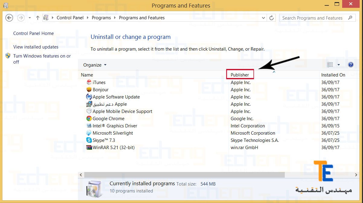Click the Programs and Features breadcrumb segment

point(142,18)
